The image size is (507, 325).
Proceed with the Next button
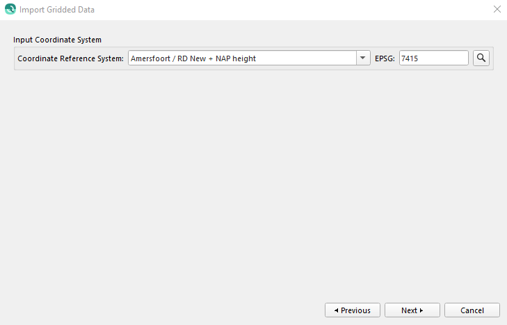412,310
